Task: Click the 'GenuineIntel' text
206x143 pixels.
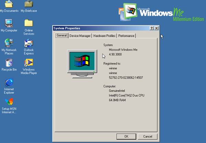Action: [117, 91]
